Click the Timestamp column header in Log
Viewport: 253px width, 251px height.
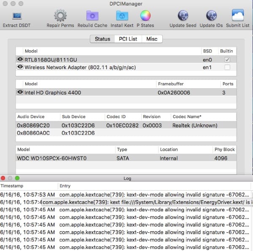coord(13,186)
